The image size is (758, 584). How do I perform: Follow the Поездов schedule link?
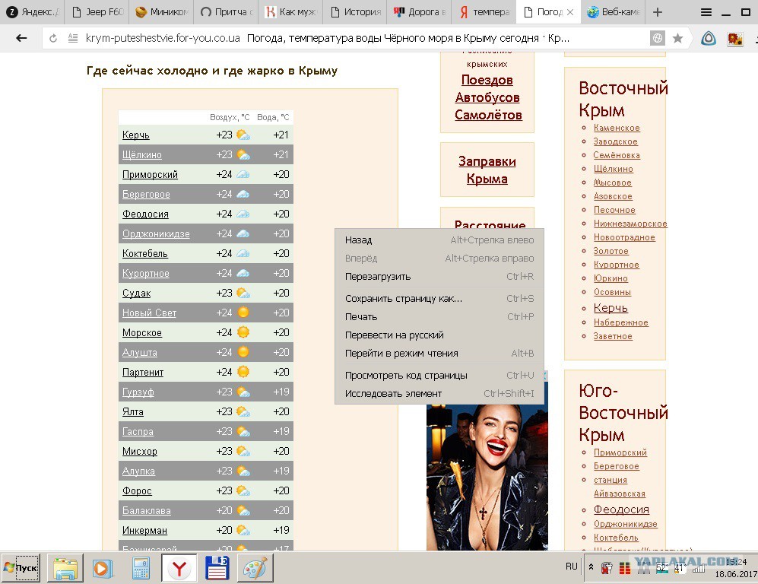click(487, 80)
